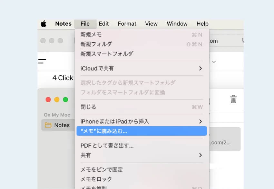Select メモをロック menu item
Viewport: 274px width, 189px height.
click(x=142, y=179)
